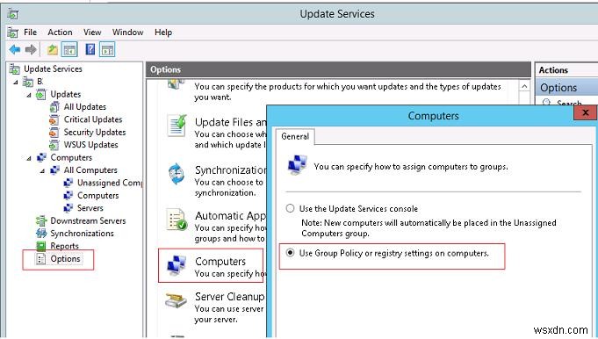The width and height of the screenshot is (598, 339).
Task: Click the Computers option icon
Action: (176, 265)
